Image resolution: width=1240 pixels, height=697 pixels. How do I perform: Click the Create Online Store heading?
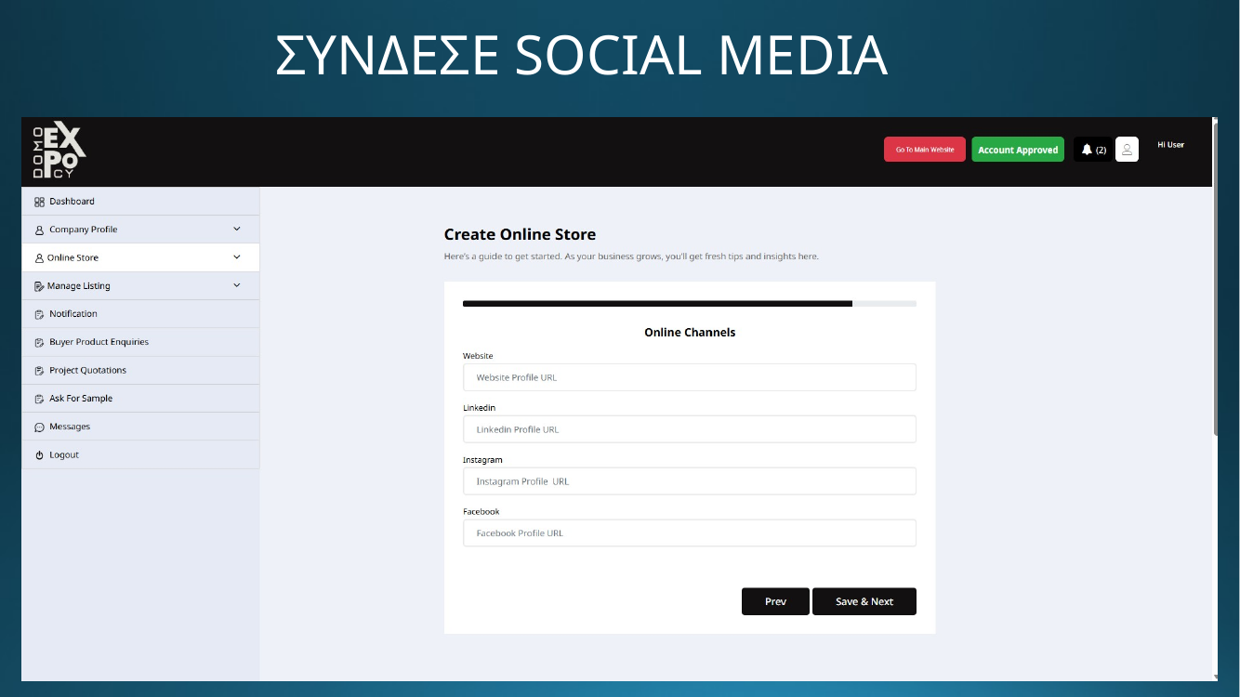click(x=520, y=234)
